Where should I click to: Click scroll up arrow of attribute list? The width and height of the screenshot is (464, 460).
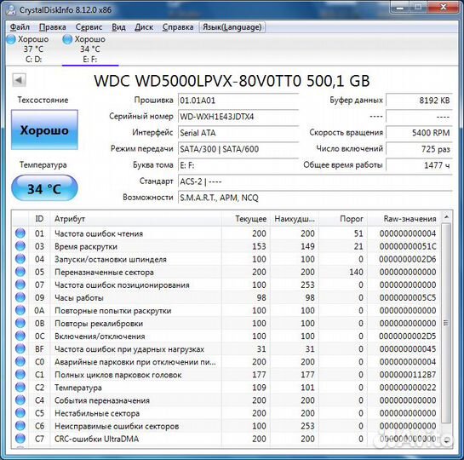coord(446,217)
